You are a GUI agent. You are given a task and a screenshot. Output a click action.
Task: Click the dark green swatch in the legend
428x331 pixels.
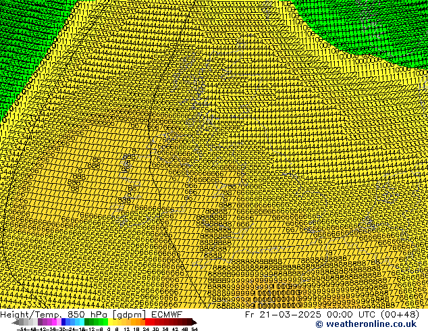coord(87,322)
